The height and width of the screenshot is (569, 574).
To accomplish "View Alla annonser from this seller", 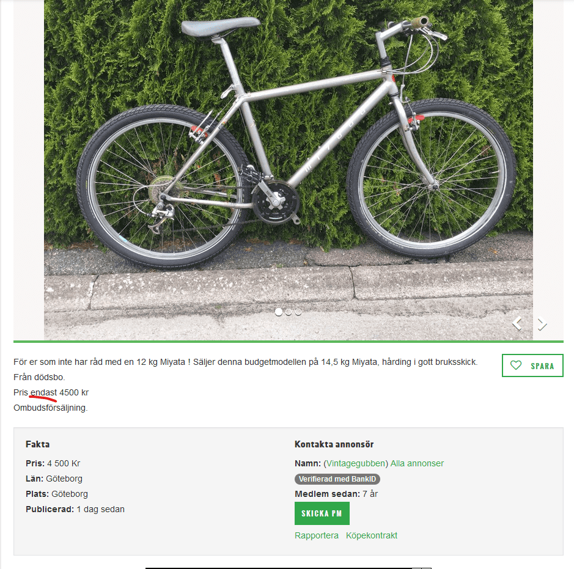I will pyautogui.click(x=417, y=463).
